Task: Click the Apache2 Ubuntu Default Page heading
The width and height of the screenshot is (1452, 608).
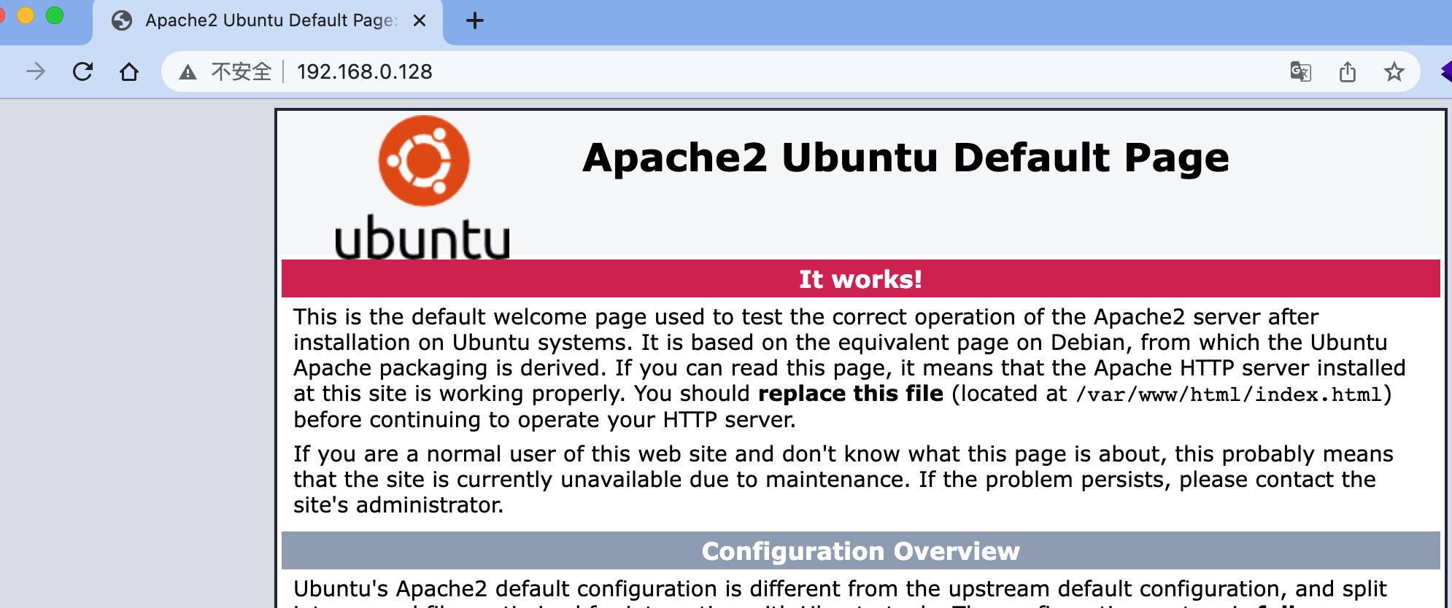Action: 905,157
